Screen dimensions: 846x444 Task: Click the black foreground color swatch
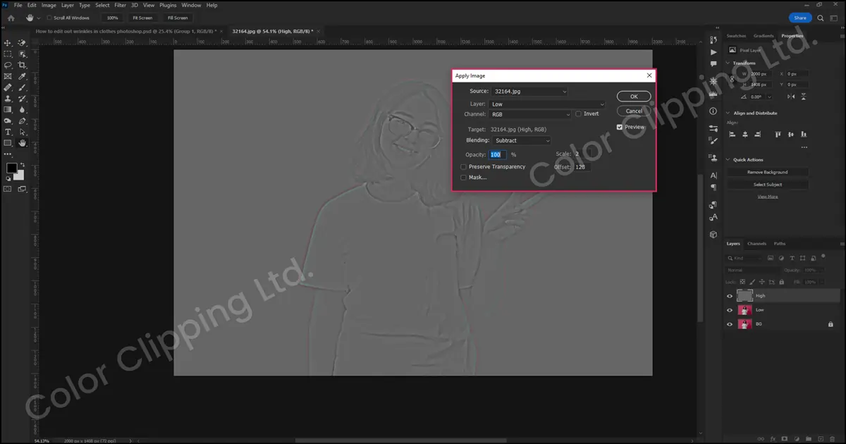11,168
